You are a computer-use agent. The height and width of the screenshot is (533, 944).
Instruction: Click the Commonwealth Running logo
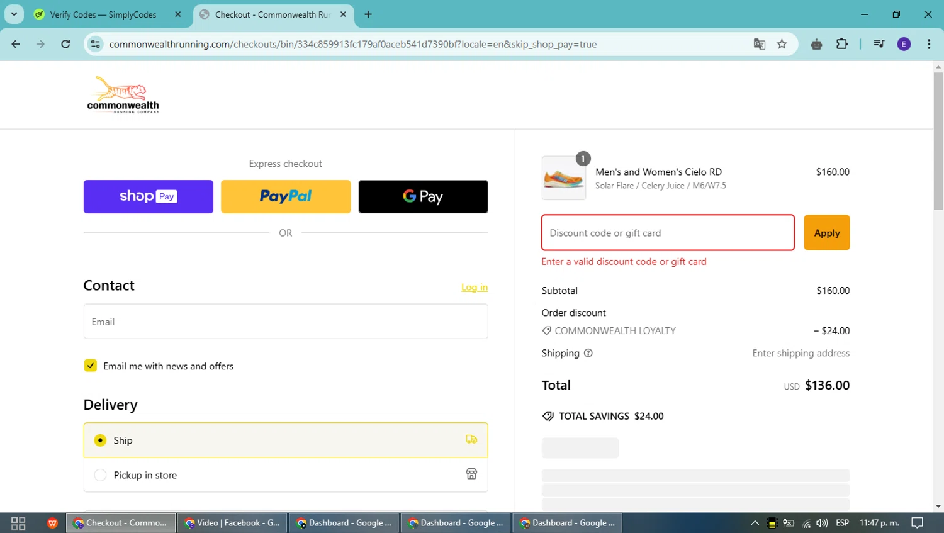click(123, 94)
